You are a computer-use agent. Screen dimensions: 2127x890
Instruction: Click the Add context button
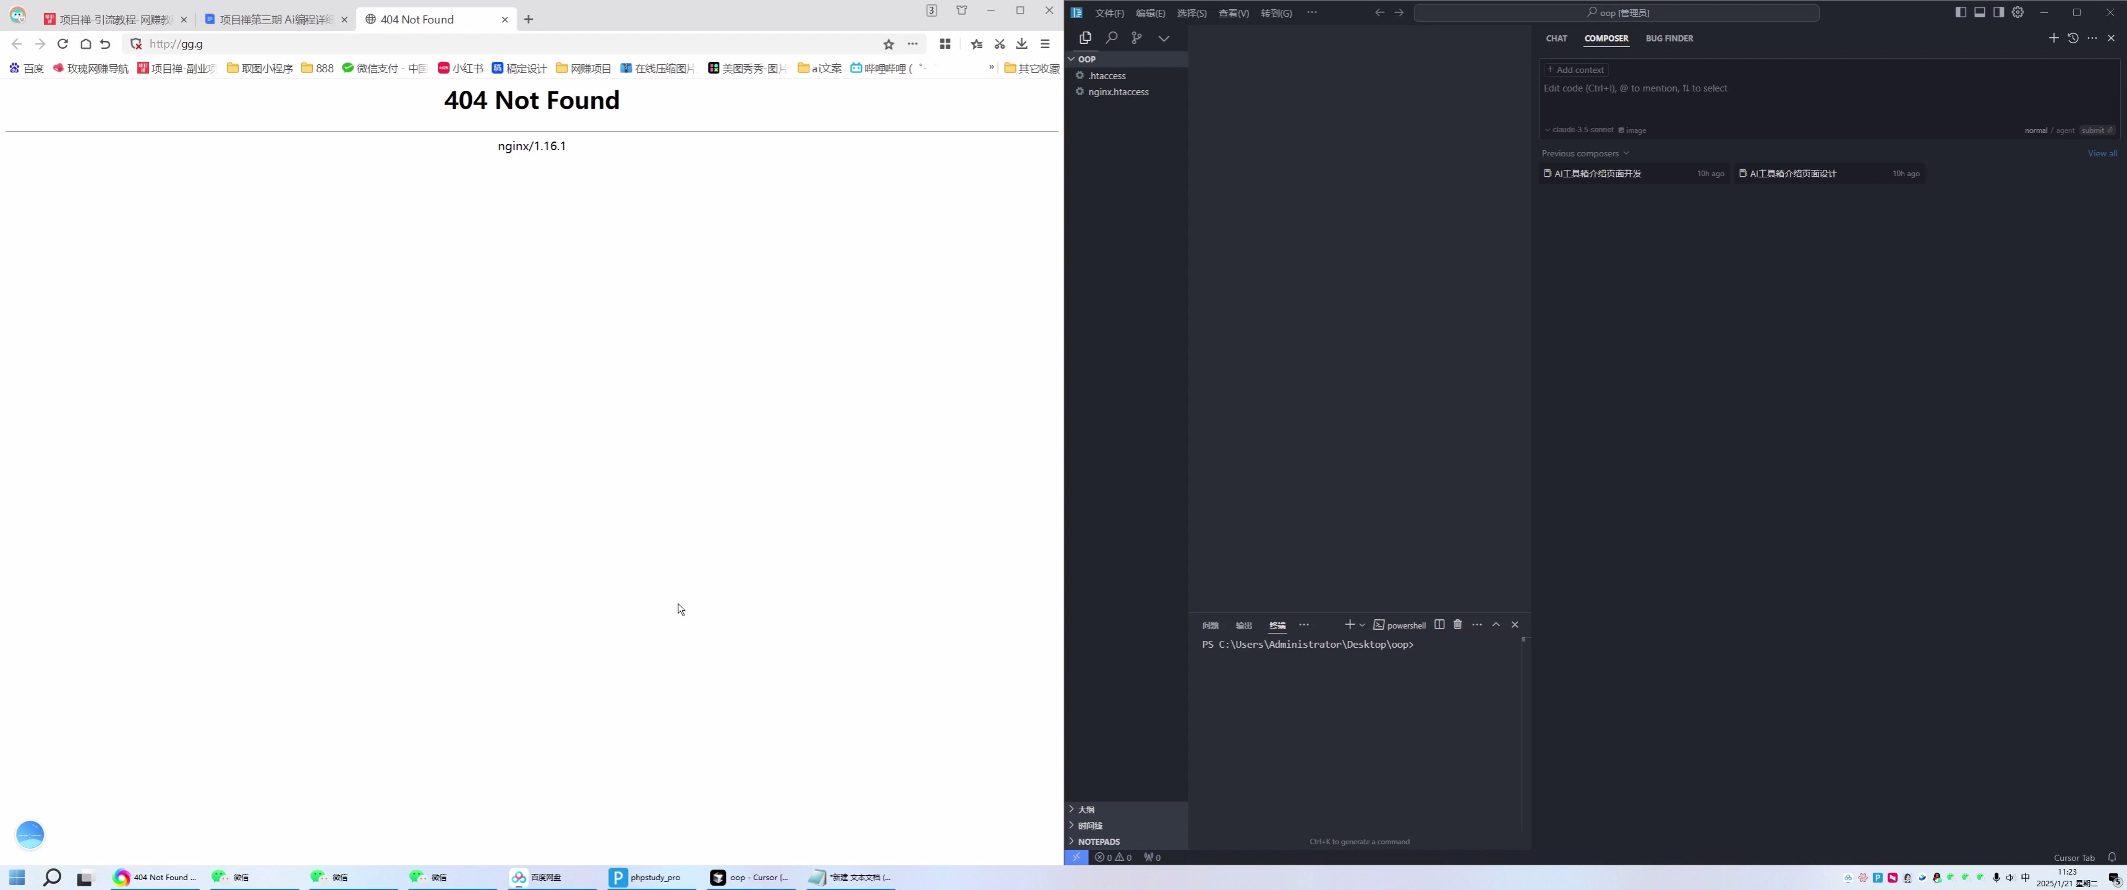[x=1575, y=69]
